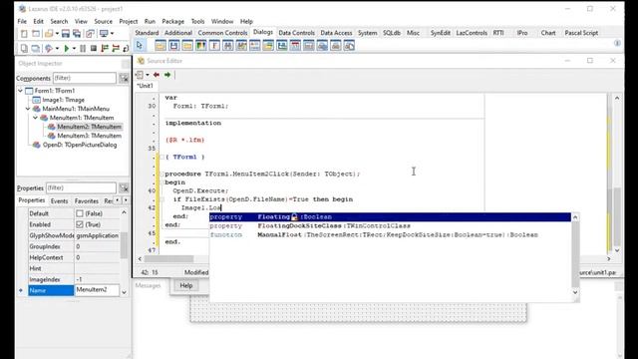Screen dimensions: 638x359
Task: Click the Step Over debug icon
Action: tap(116, 49)
